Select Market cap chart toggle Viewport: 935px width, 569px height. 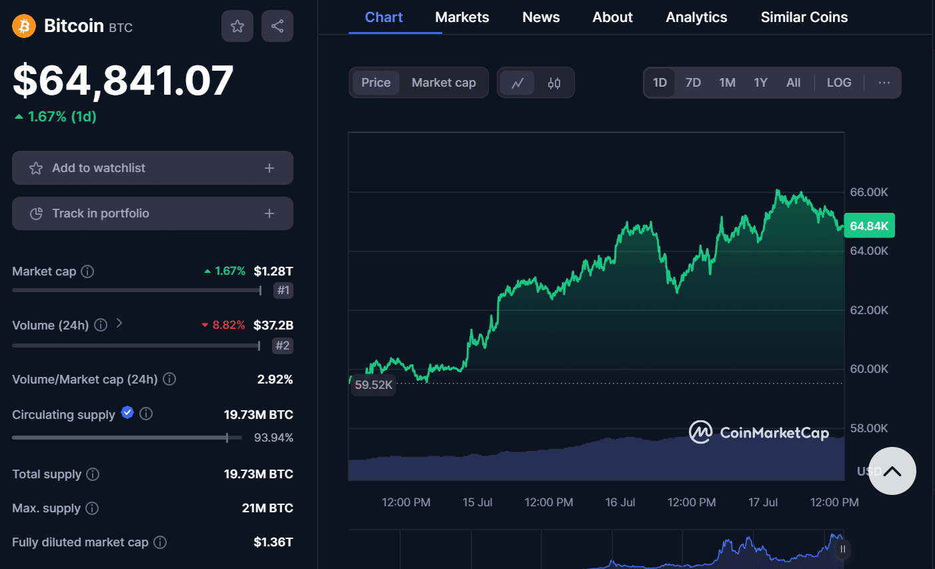click(443, 83)
